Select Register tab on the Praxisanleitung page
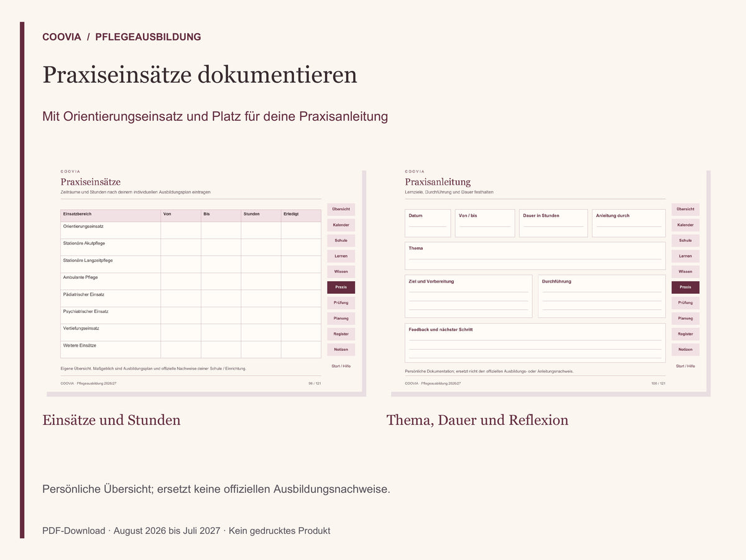Image resolution: width=746 pixels, height=560 pixels. [685, 334]
